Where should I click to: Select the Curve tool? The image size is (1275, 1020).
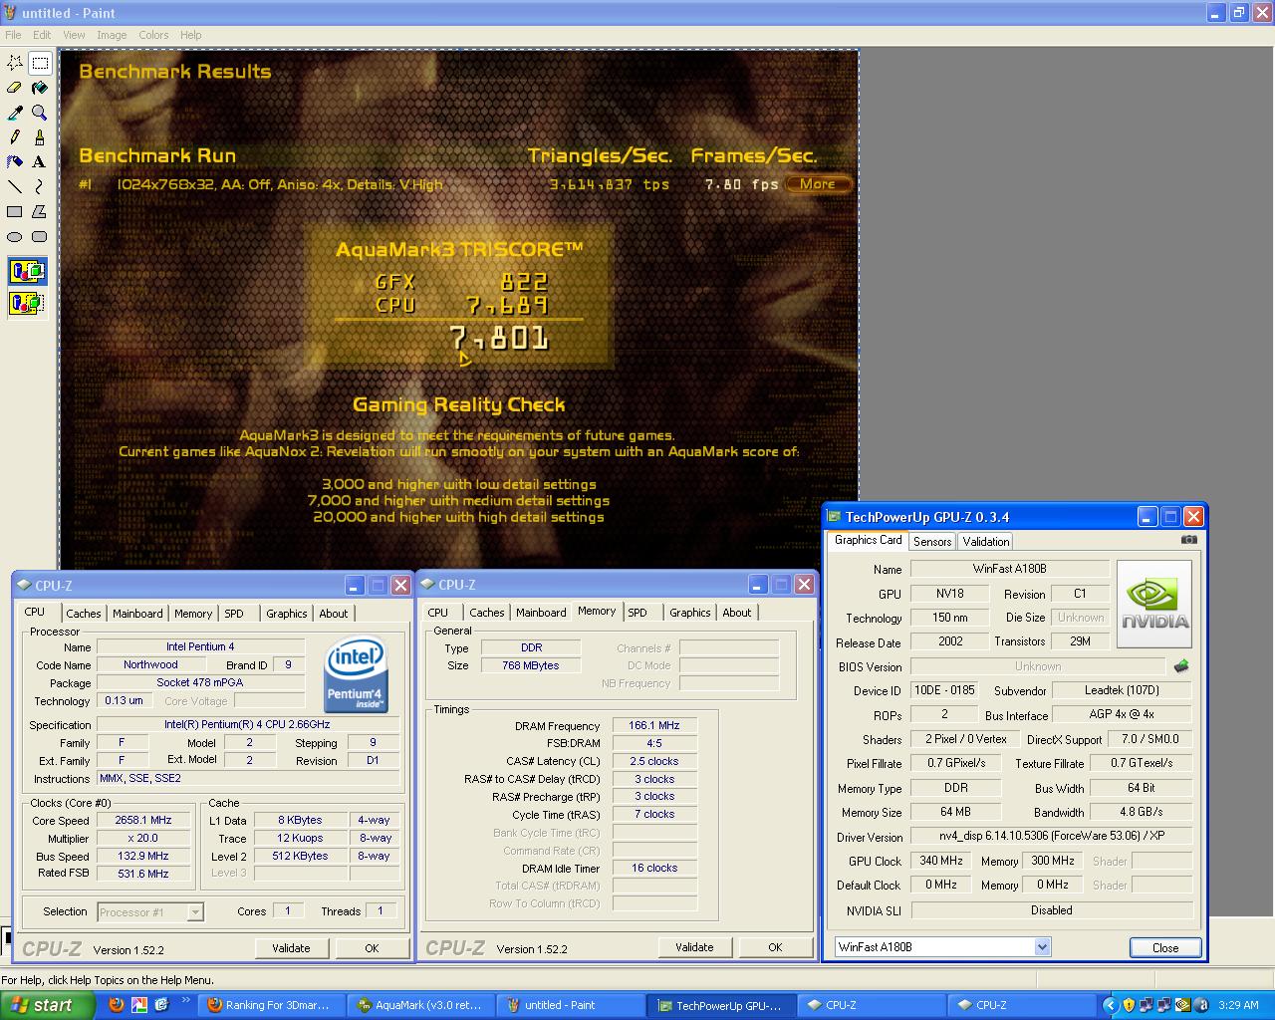(40, 186)
